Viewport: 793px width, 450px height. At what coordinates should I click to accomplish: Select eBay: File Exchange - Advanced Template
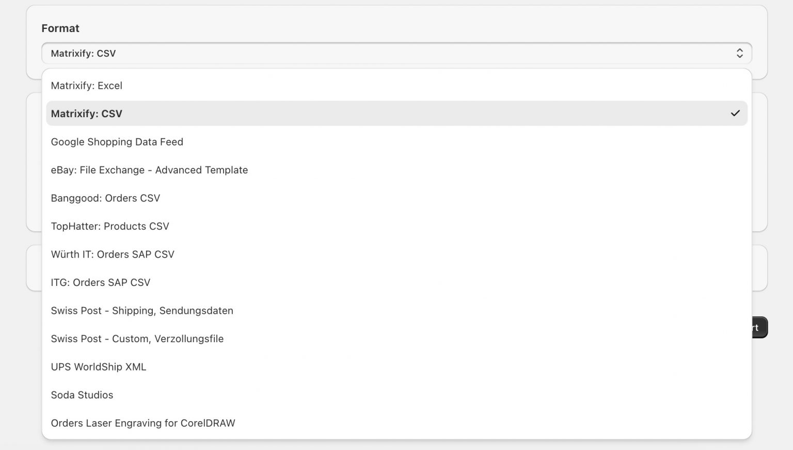[149, 170]
